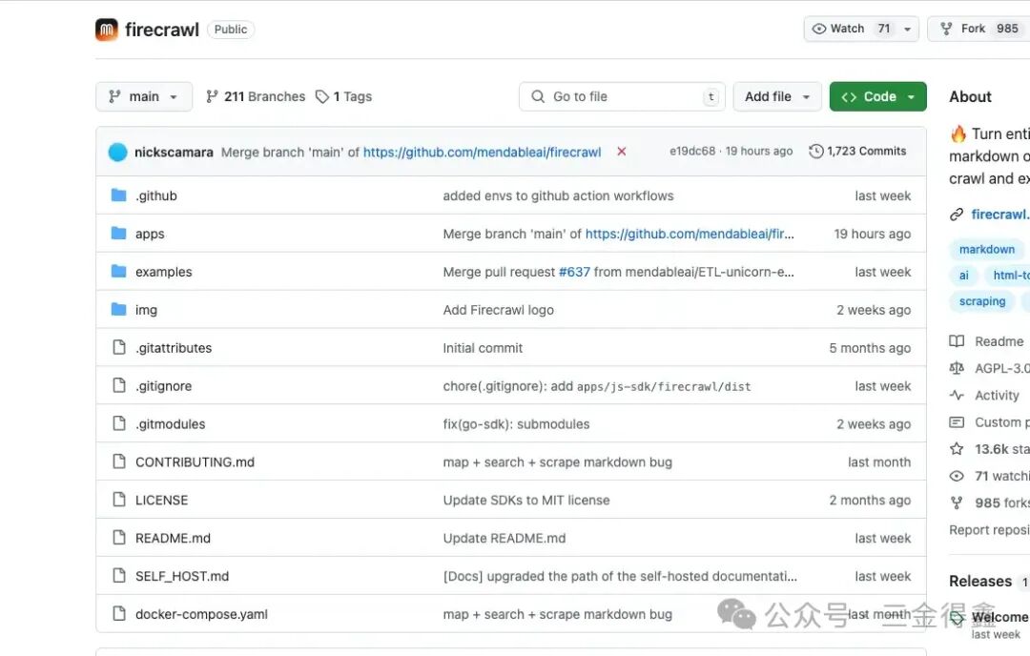Open the .gitmodules file
This screenshot has height=656, width=1030.
click(170, 424)
